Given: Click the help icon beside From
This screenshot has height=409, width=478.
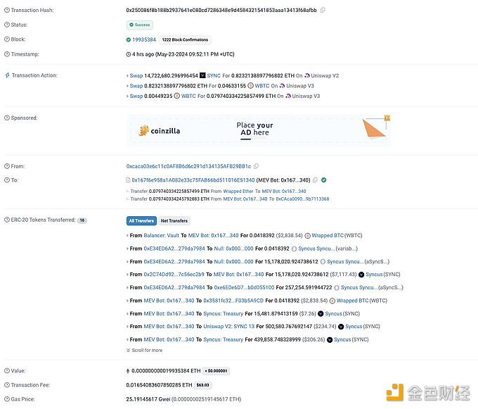Looking at the screenshot, I should tap(7, 166).
